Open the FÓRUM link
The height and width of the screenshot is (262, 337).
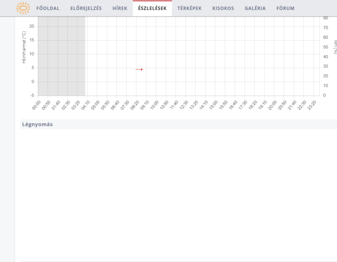(x=285, y=8)
